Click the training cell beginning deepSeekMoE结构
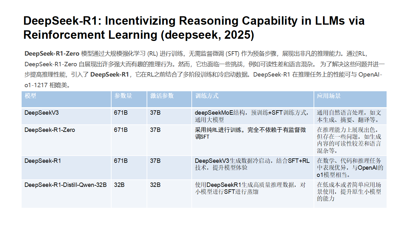This screenshot has height=225, width=401. tap(253, 116)
